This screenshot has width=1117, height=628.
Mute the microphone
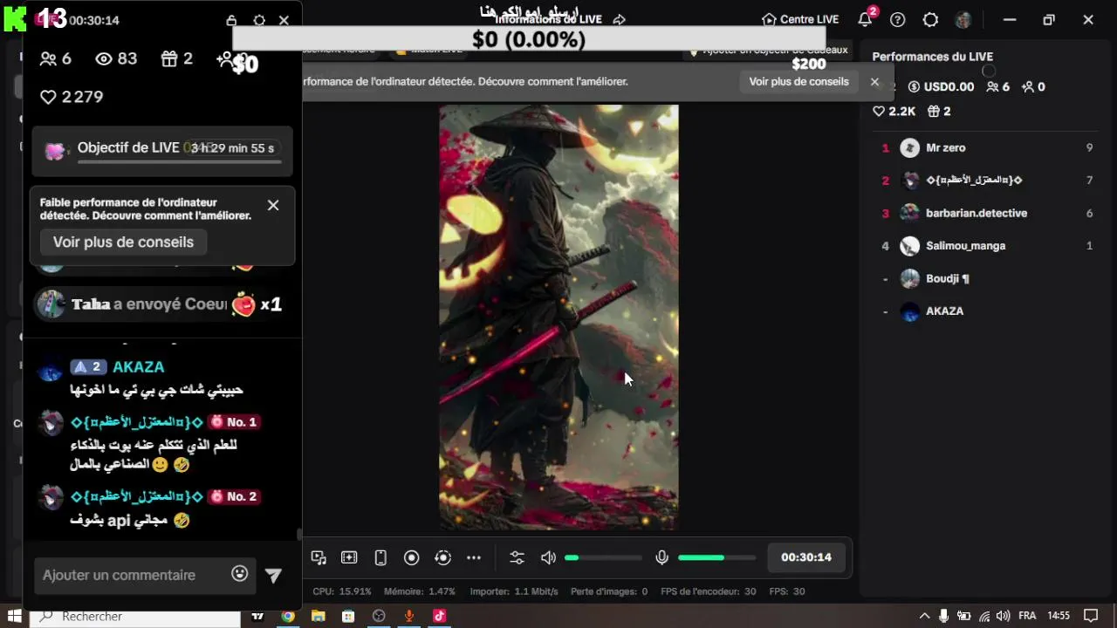pos(662,557)
